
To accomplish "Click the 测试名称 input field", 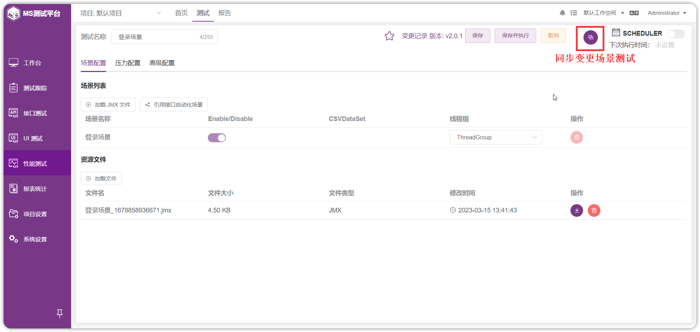I will [x=165, y=37].
